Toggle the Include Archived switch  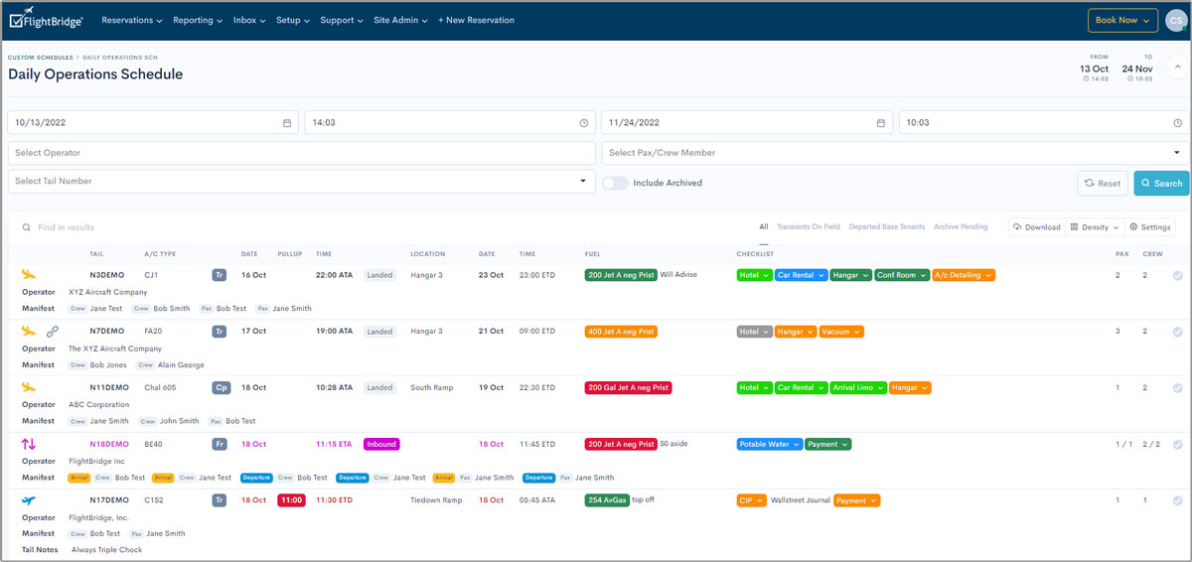[x=615, y=183]
